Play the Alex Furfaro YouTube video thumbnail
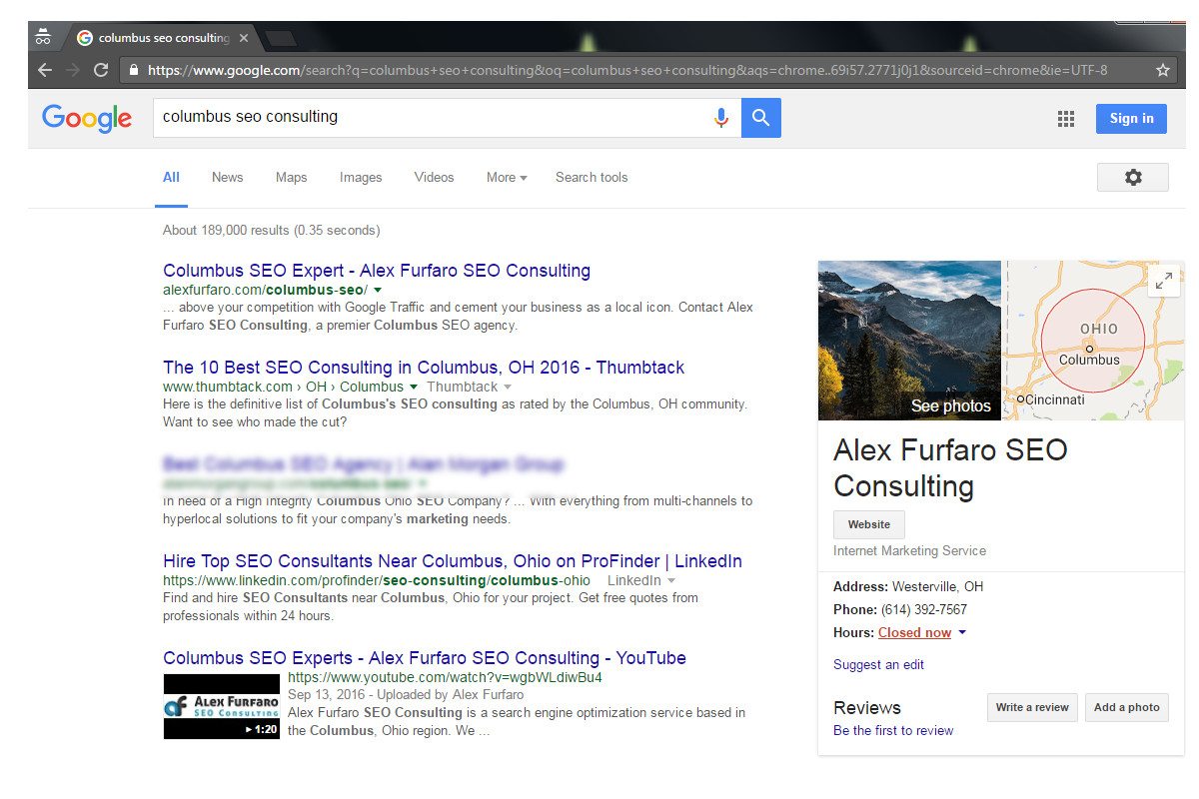Screen dimensions: 1199x799 coord(222,706)
